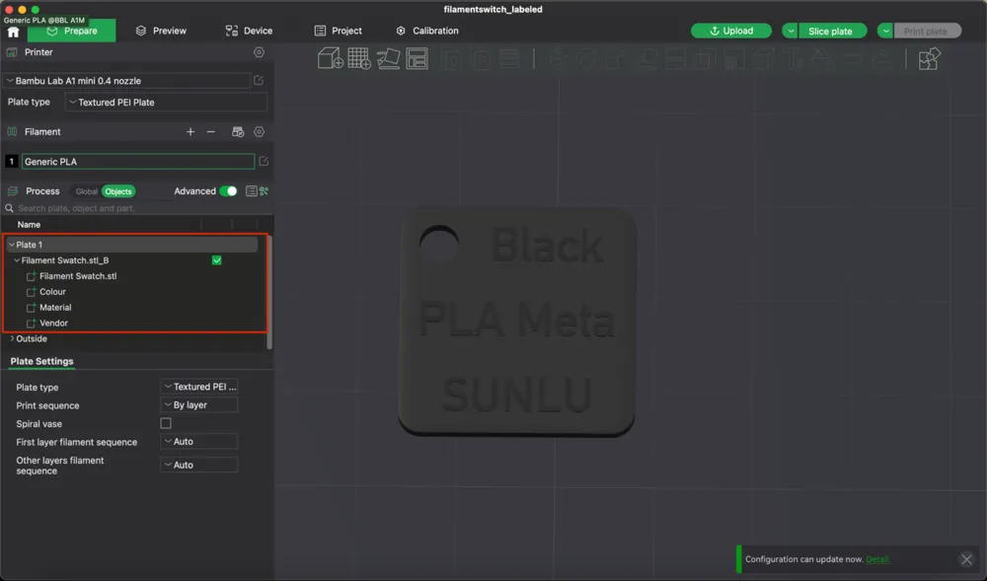
Task: Add a filament with the plus icon
Action: coord(190,131)
